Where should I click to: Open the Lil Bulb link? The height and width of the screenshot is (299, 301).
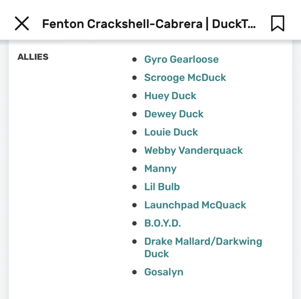162,187
